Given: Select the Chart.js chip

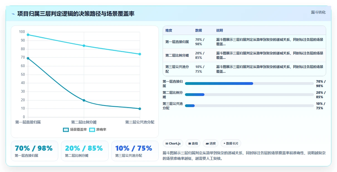Looking at the screenshot, I should point(173,143).
